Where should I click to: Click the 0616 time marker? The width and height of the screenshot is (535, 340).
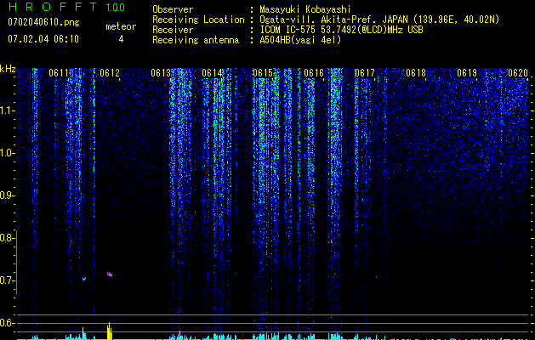(314, 73)
